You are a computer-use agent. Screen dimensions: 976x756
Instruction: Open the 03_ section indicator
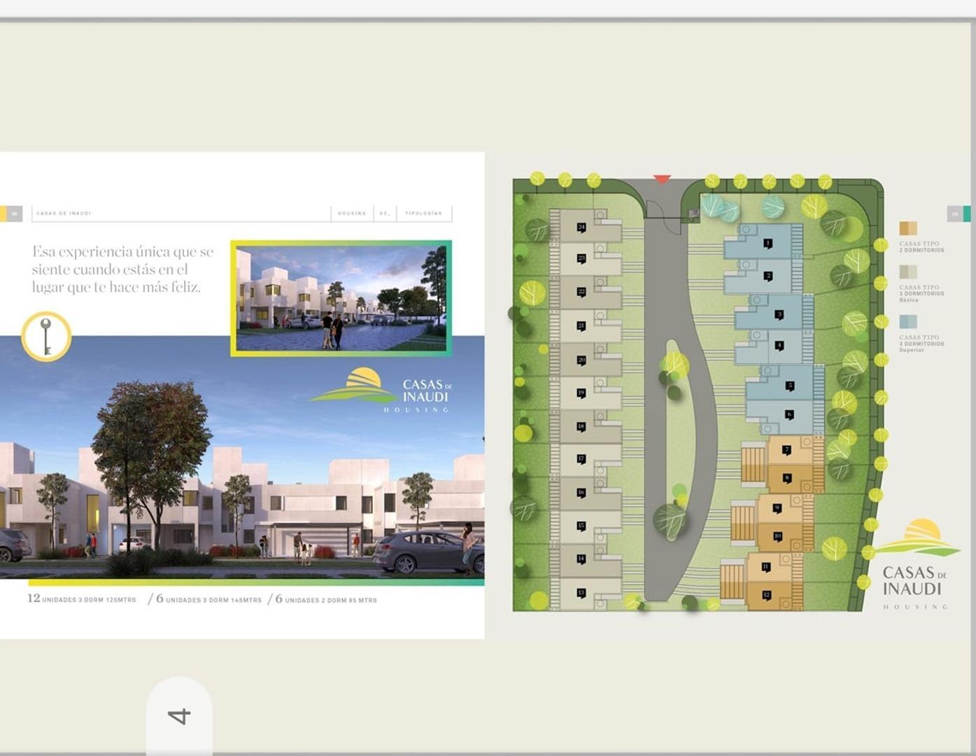(385, 213)
